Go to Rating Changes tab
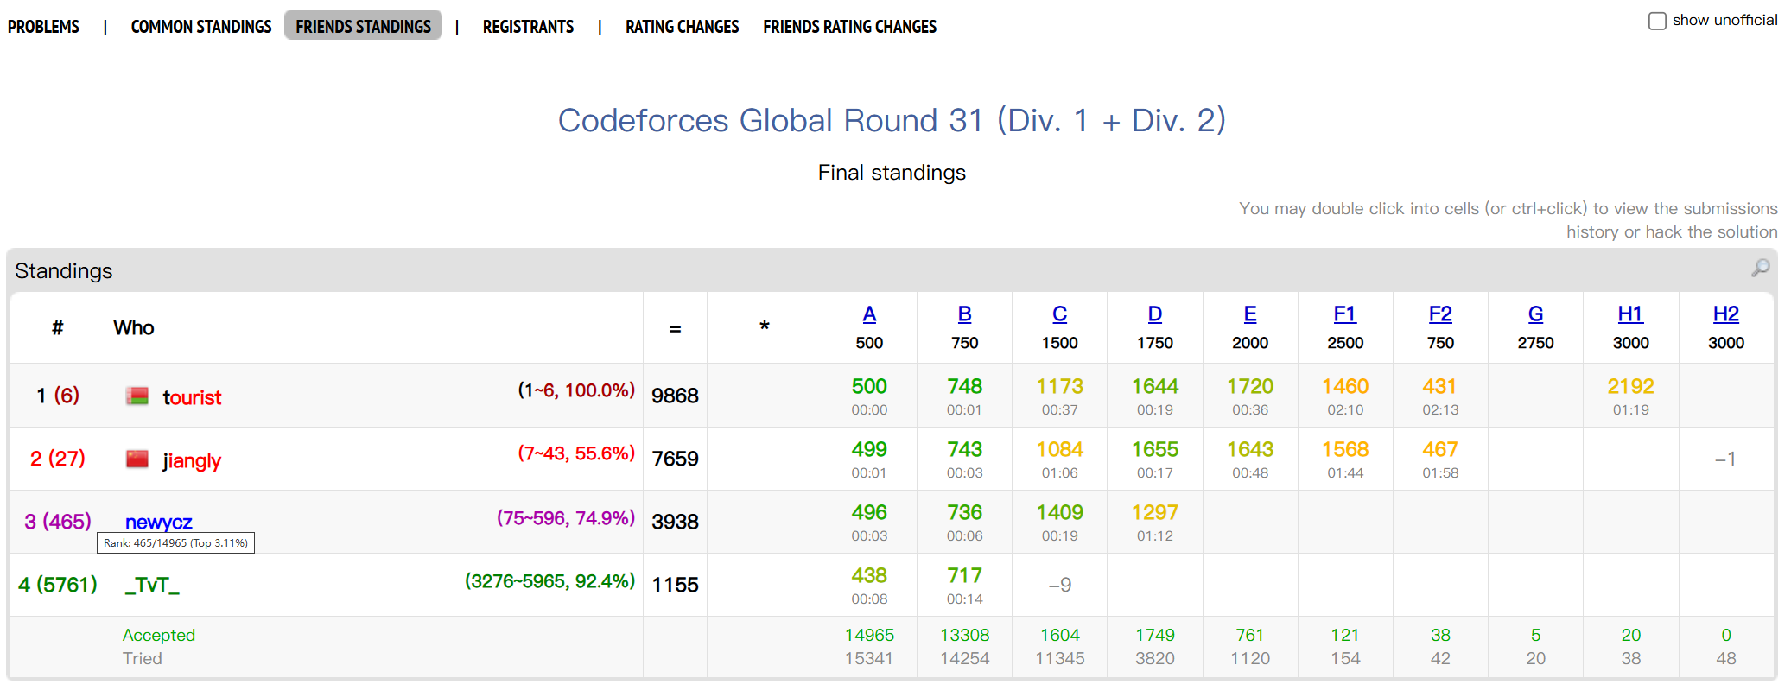Viewport: 1791px width, 697px height. tap(682, 27)
